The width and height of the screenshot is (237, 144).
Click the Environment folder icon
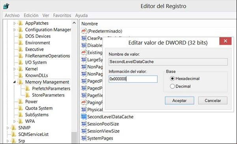[21, 43]
